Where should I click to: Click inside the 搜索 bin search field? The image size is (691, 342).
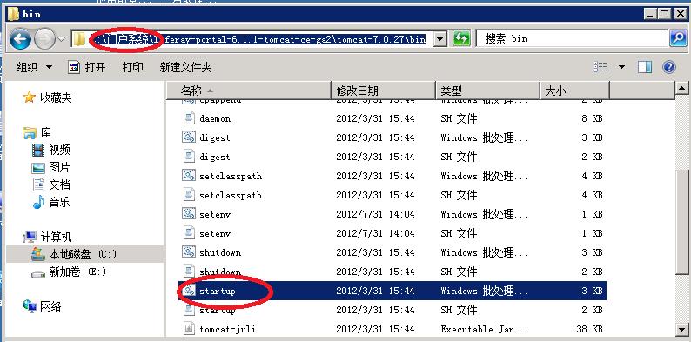pos(572,39)
